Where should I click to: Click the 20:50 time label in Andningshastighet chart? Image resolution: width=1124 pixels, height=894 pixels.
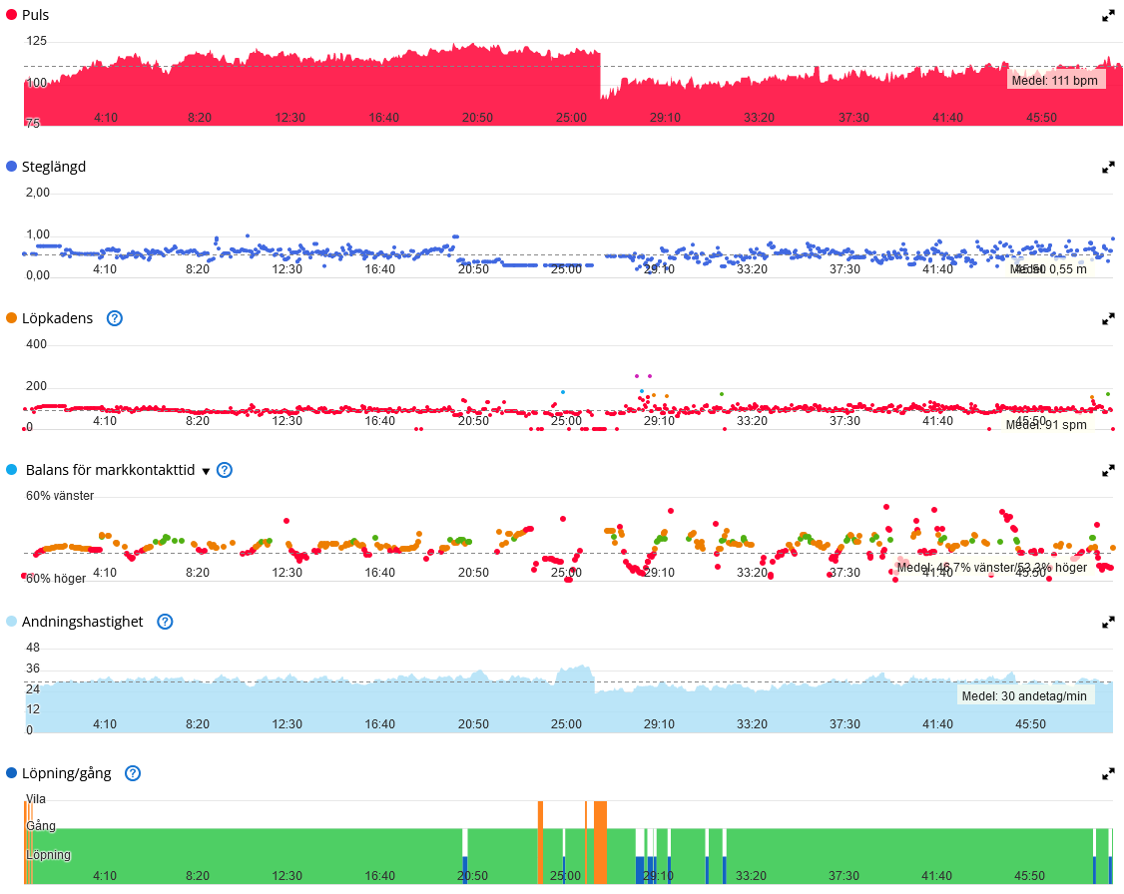473,724
